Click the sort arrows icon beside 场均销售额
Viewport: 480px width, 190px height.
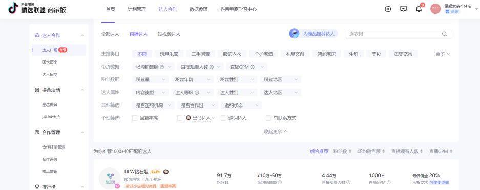[384, 151]
